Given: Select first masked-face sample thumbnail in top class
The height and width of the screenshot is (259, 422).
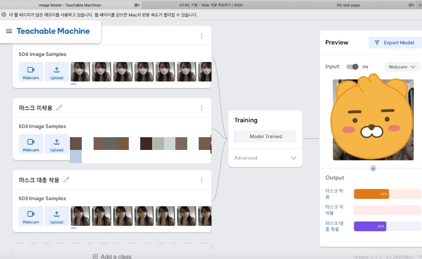Looking at the screenshot, I should point(80,72).
